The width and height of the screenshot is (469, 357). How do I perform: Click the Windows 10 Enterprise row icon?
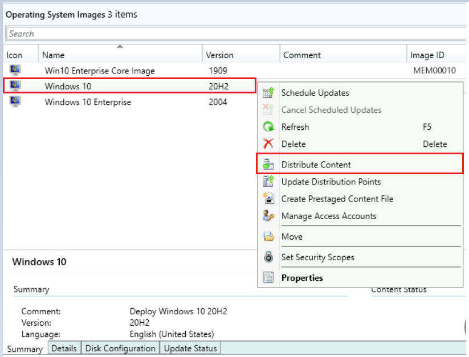point(15,101)
